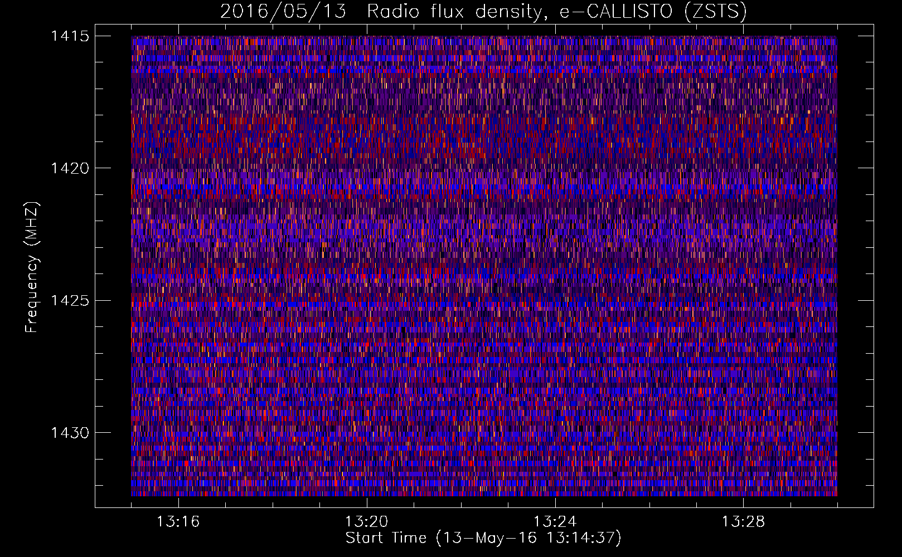Click the 13:16 time tick label

[x=178, y=522]
